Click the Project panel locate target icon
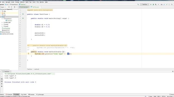Screen dimensions: 174x97 9,7
